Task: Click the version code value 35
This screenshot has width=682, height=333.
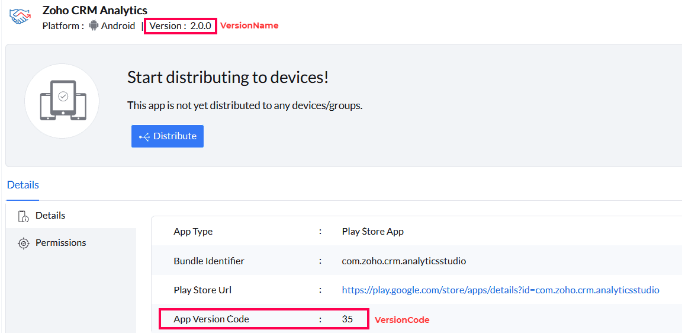Action: [x=348, y=319]
